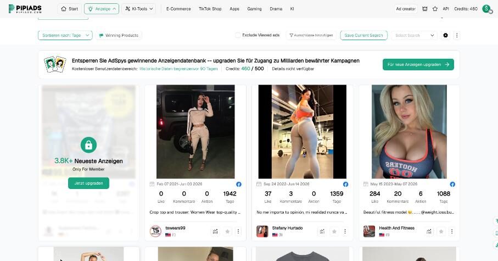Open the green user avatar menu
Image resolution: width=498 pixels, height=261 pixels.
click(x=486, y=9)
